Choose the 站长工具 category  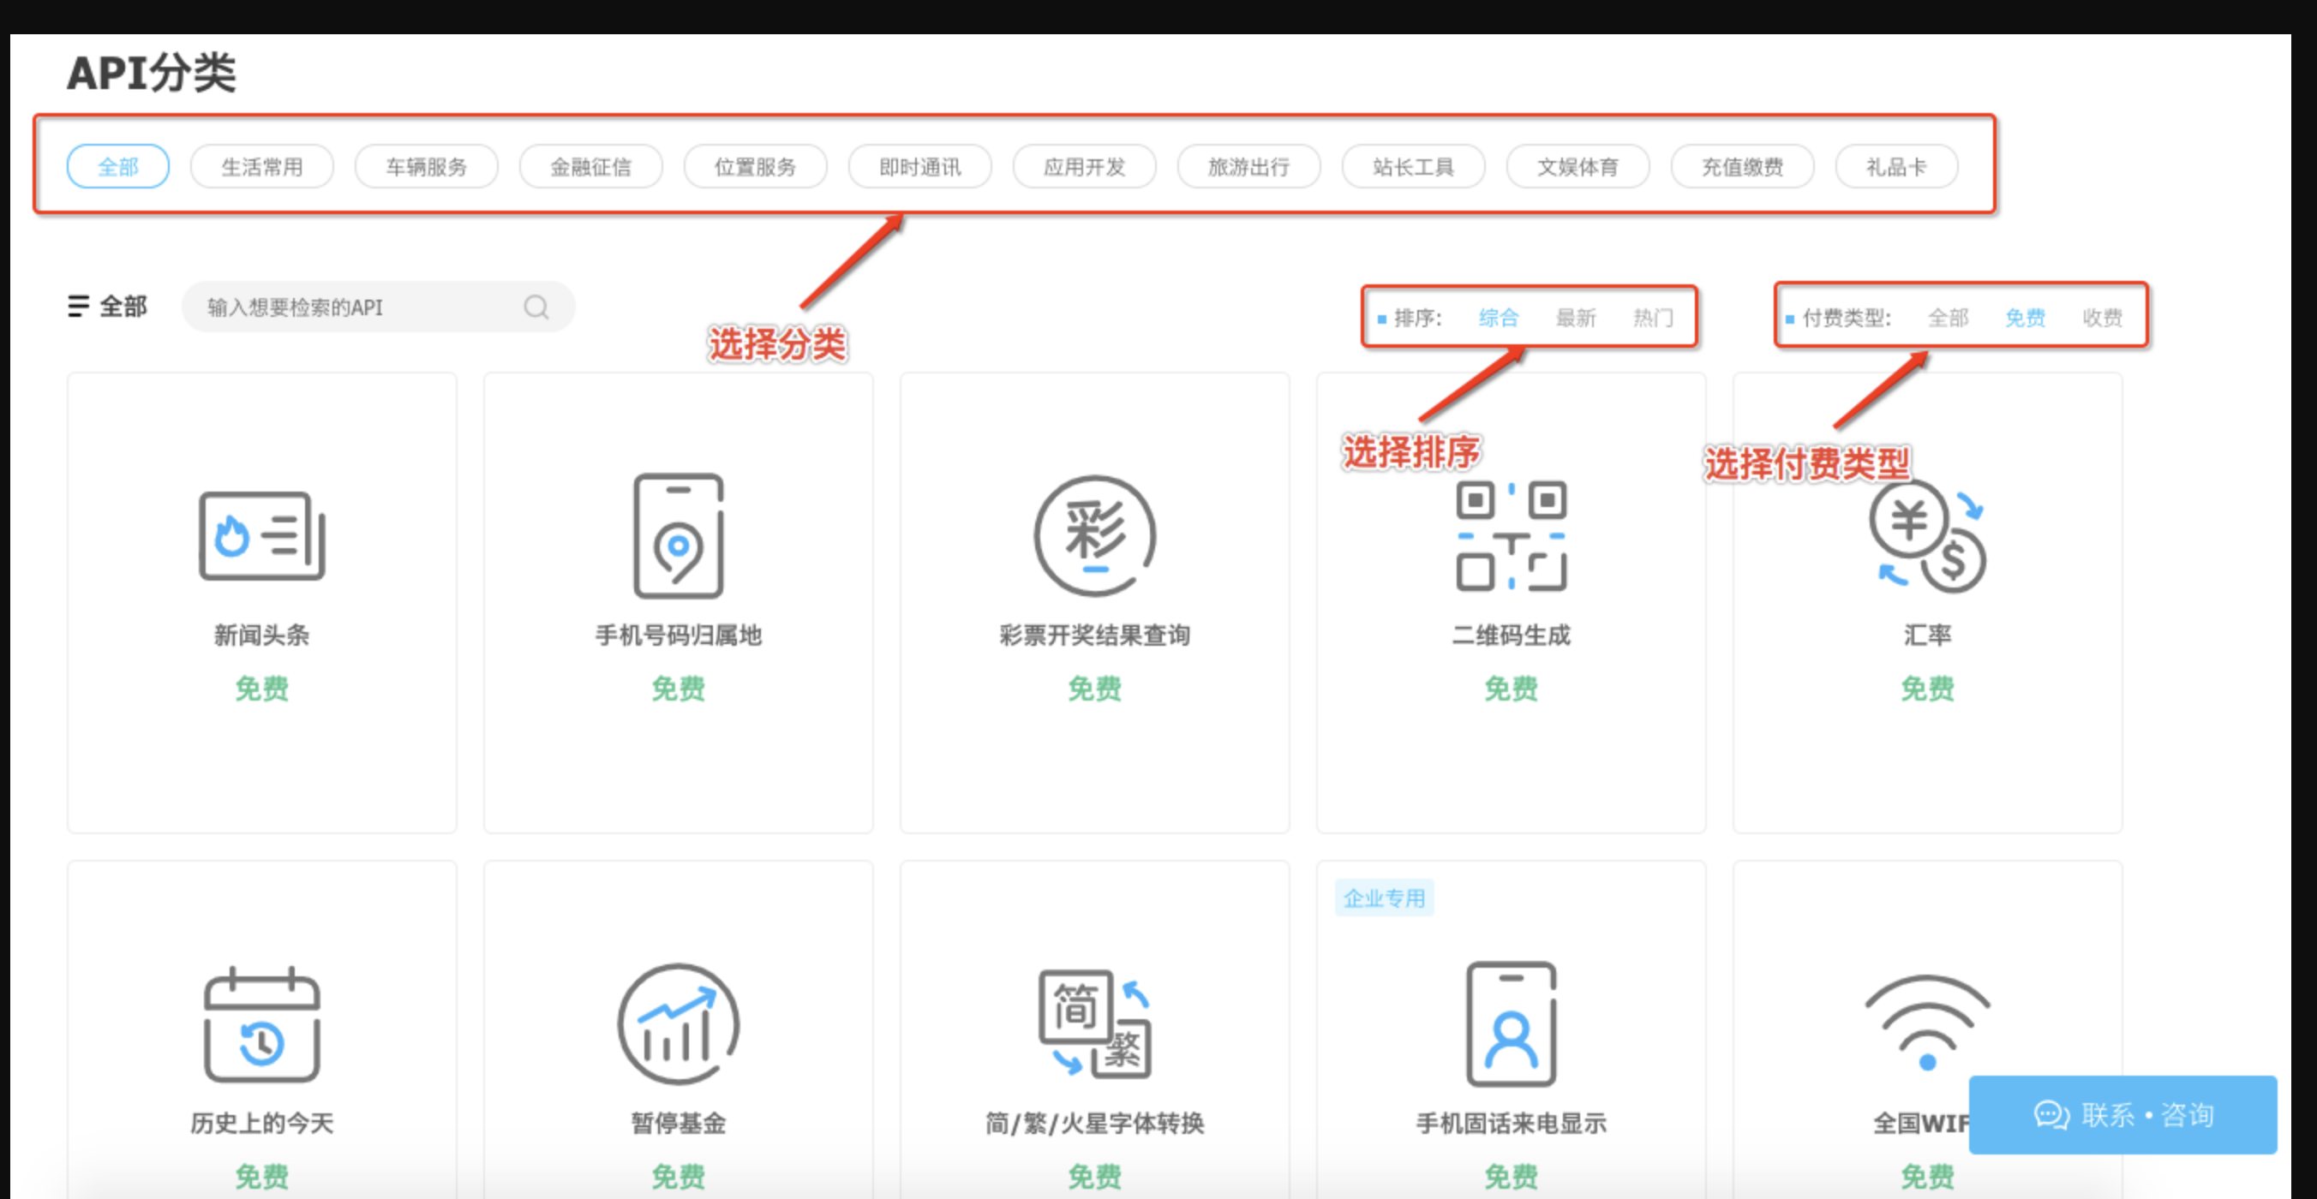coord(1413,167)
